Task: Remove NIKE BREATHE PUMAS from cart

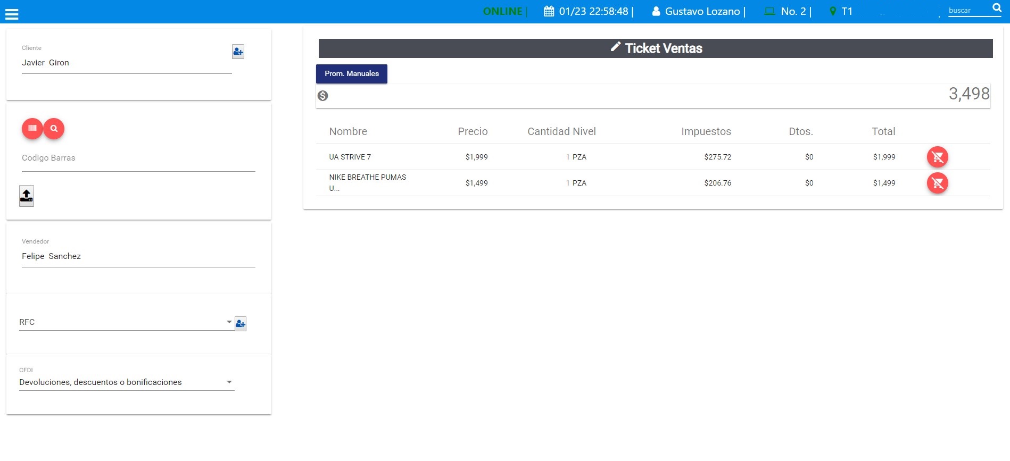Action: click(x=937, y=183)
